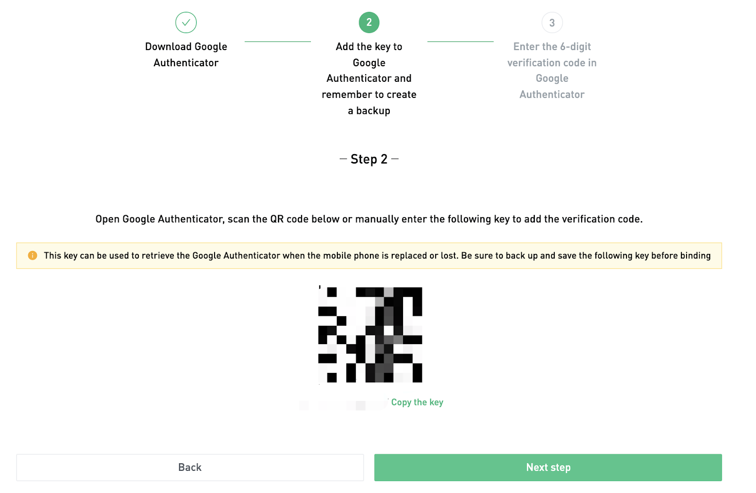Screen dimensions: 756x493
Task: Click the progress line between step 2 and 3
Action: [x=460, y=43]
